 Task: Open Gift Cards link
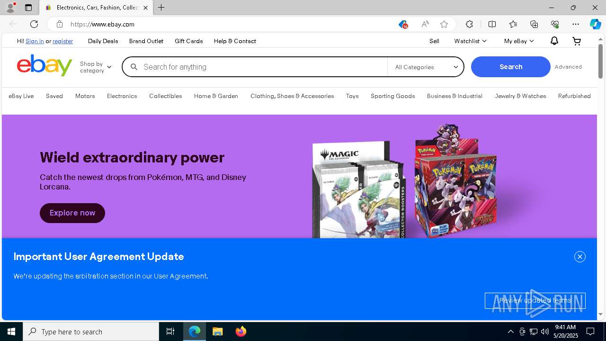point(188,41)
